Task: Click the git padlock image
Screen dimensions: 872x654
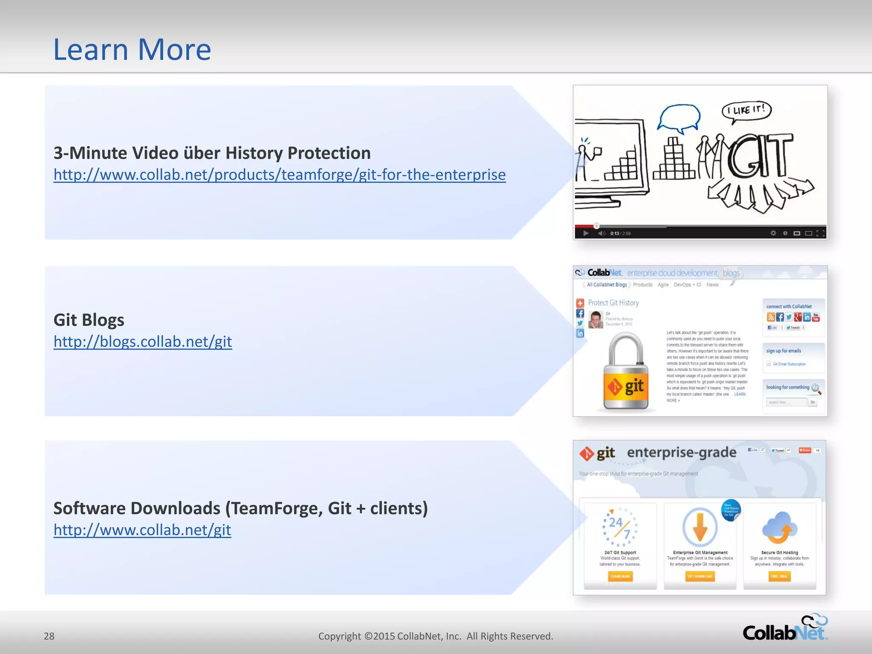Action: [626, 372]
